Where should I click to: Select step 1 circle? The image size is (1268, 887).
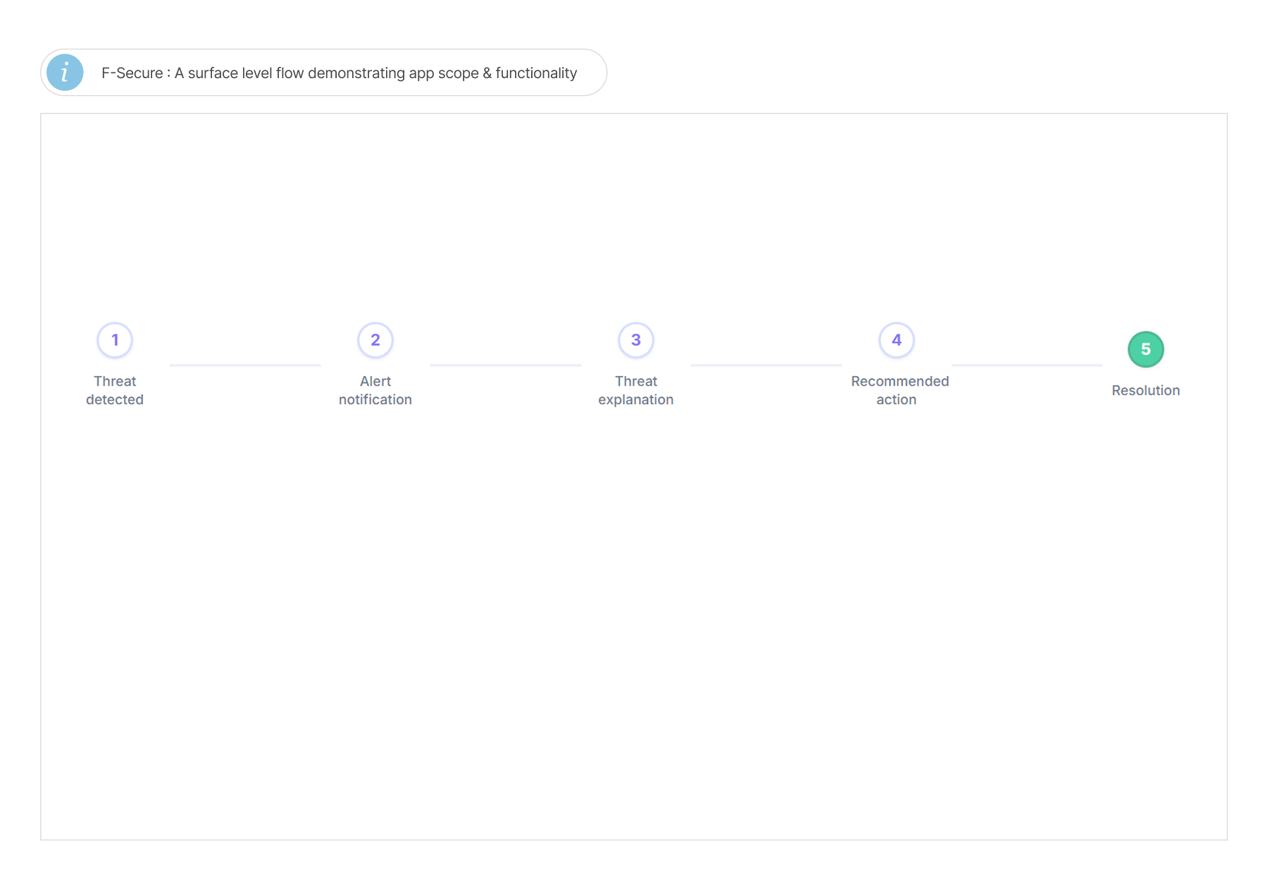pos(115,340)
